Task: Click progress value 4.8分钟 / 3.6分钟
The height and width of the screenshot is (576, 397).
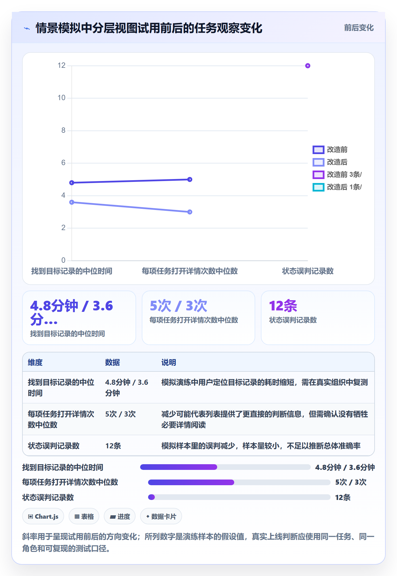Action: tap(345, 467)
